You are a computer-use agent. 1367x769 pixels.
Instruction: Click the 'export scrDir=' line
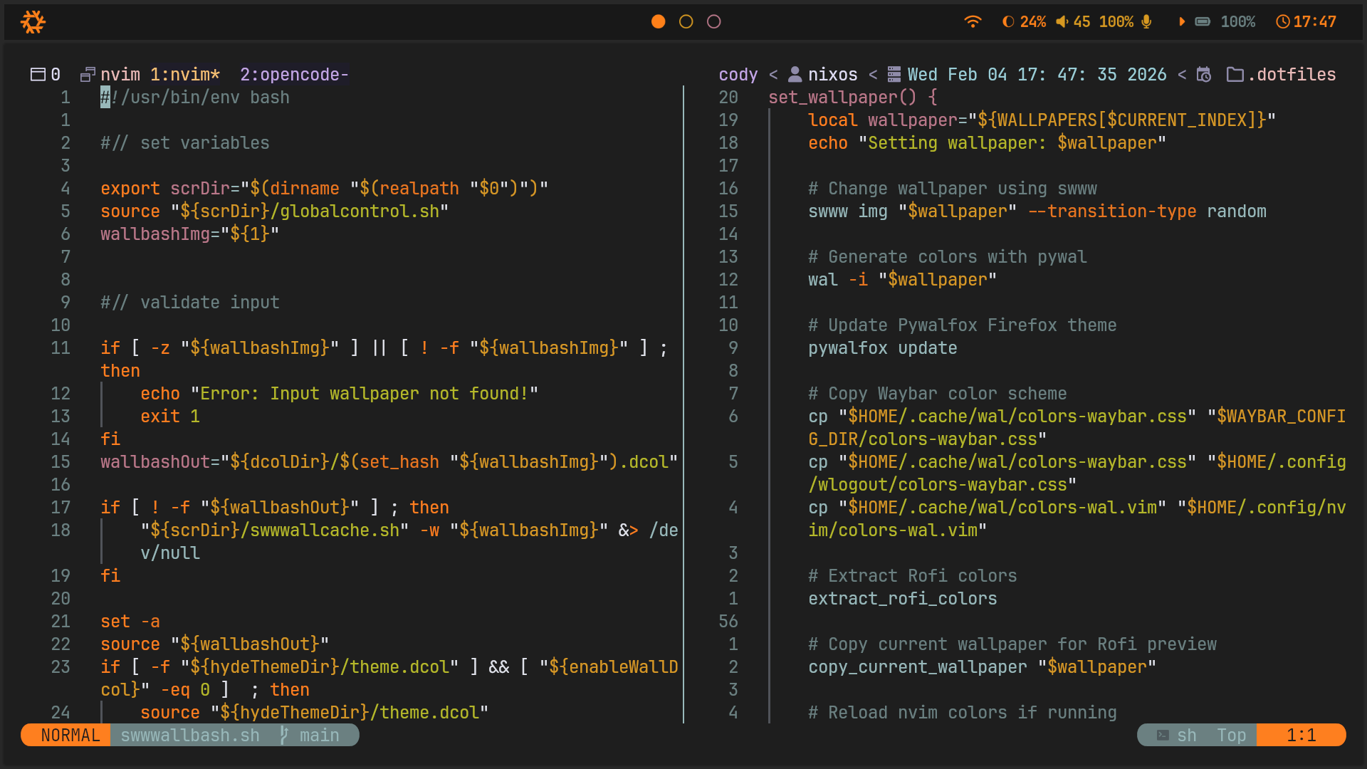(x=325, y=189)
